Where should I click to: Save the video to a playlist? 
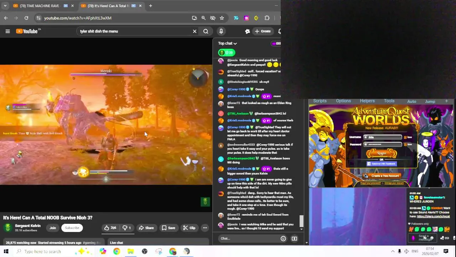coord(168,228)
